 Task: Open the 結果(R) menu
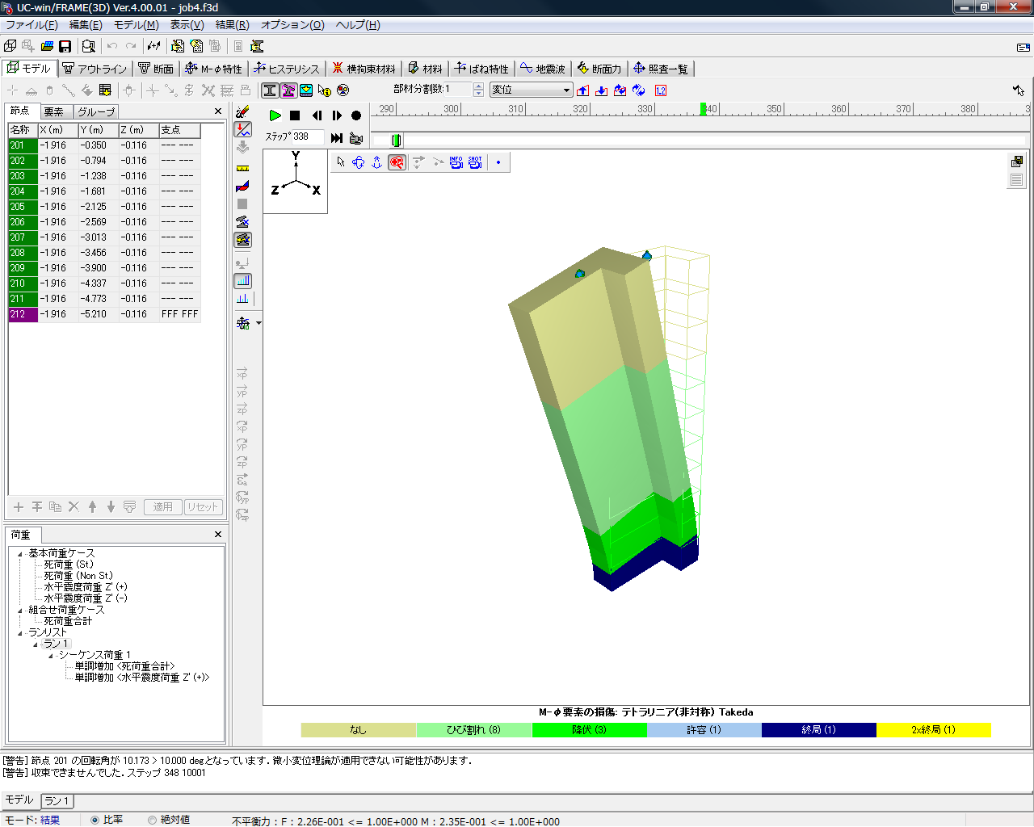pyautogui.click(x=232, y=25)
